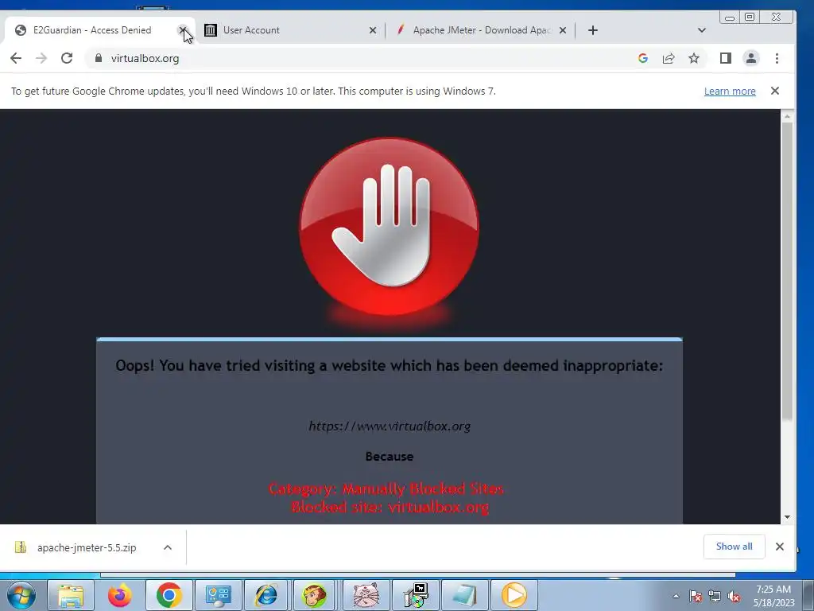Open Windows Explorer from taskbar
814x611 pixels.
[71, 595]
